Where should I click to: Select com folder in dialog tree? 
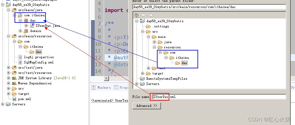click(172, 53)
